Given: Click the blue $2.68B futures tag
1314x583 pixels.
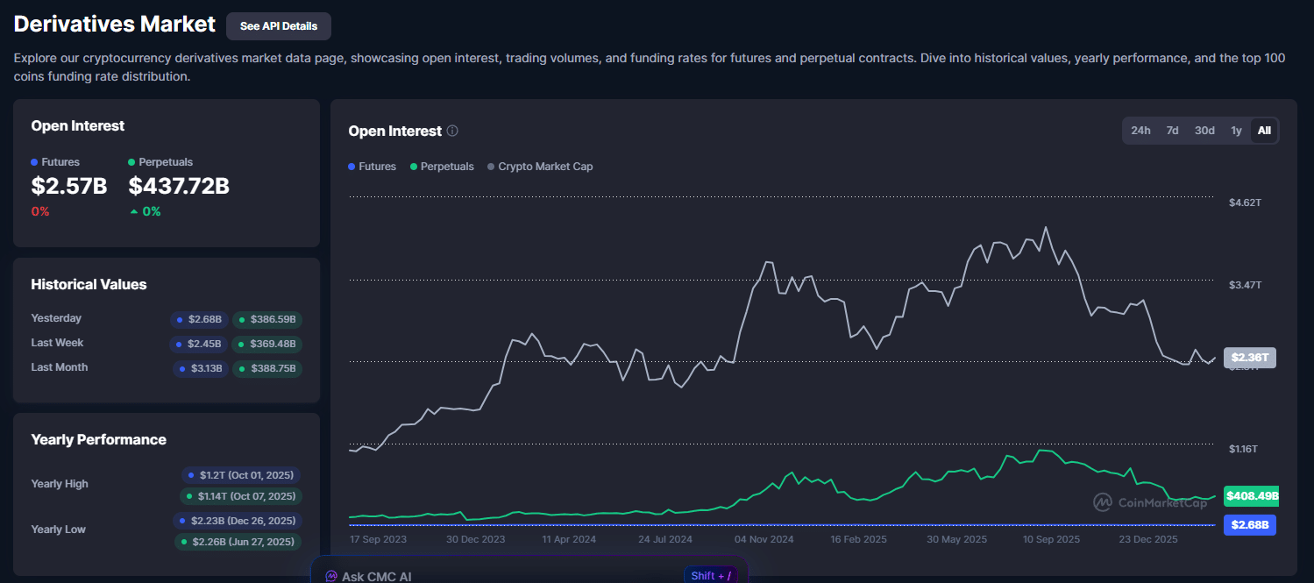Looking at the screenshot, I should point(1249,525).
